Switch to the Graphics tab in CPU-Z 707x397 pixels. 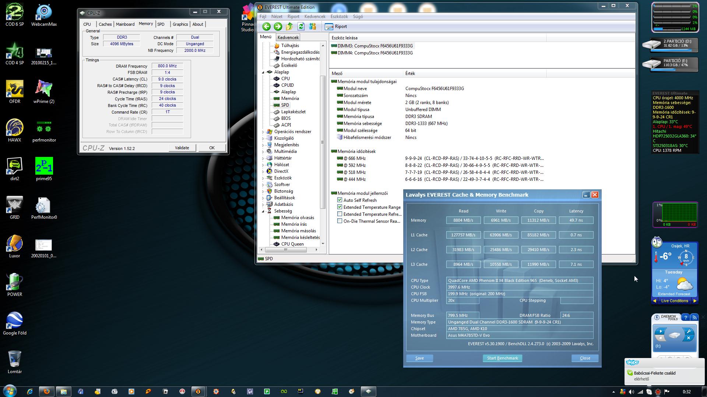[x=180, y=24]
